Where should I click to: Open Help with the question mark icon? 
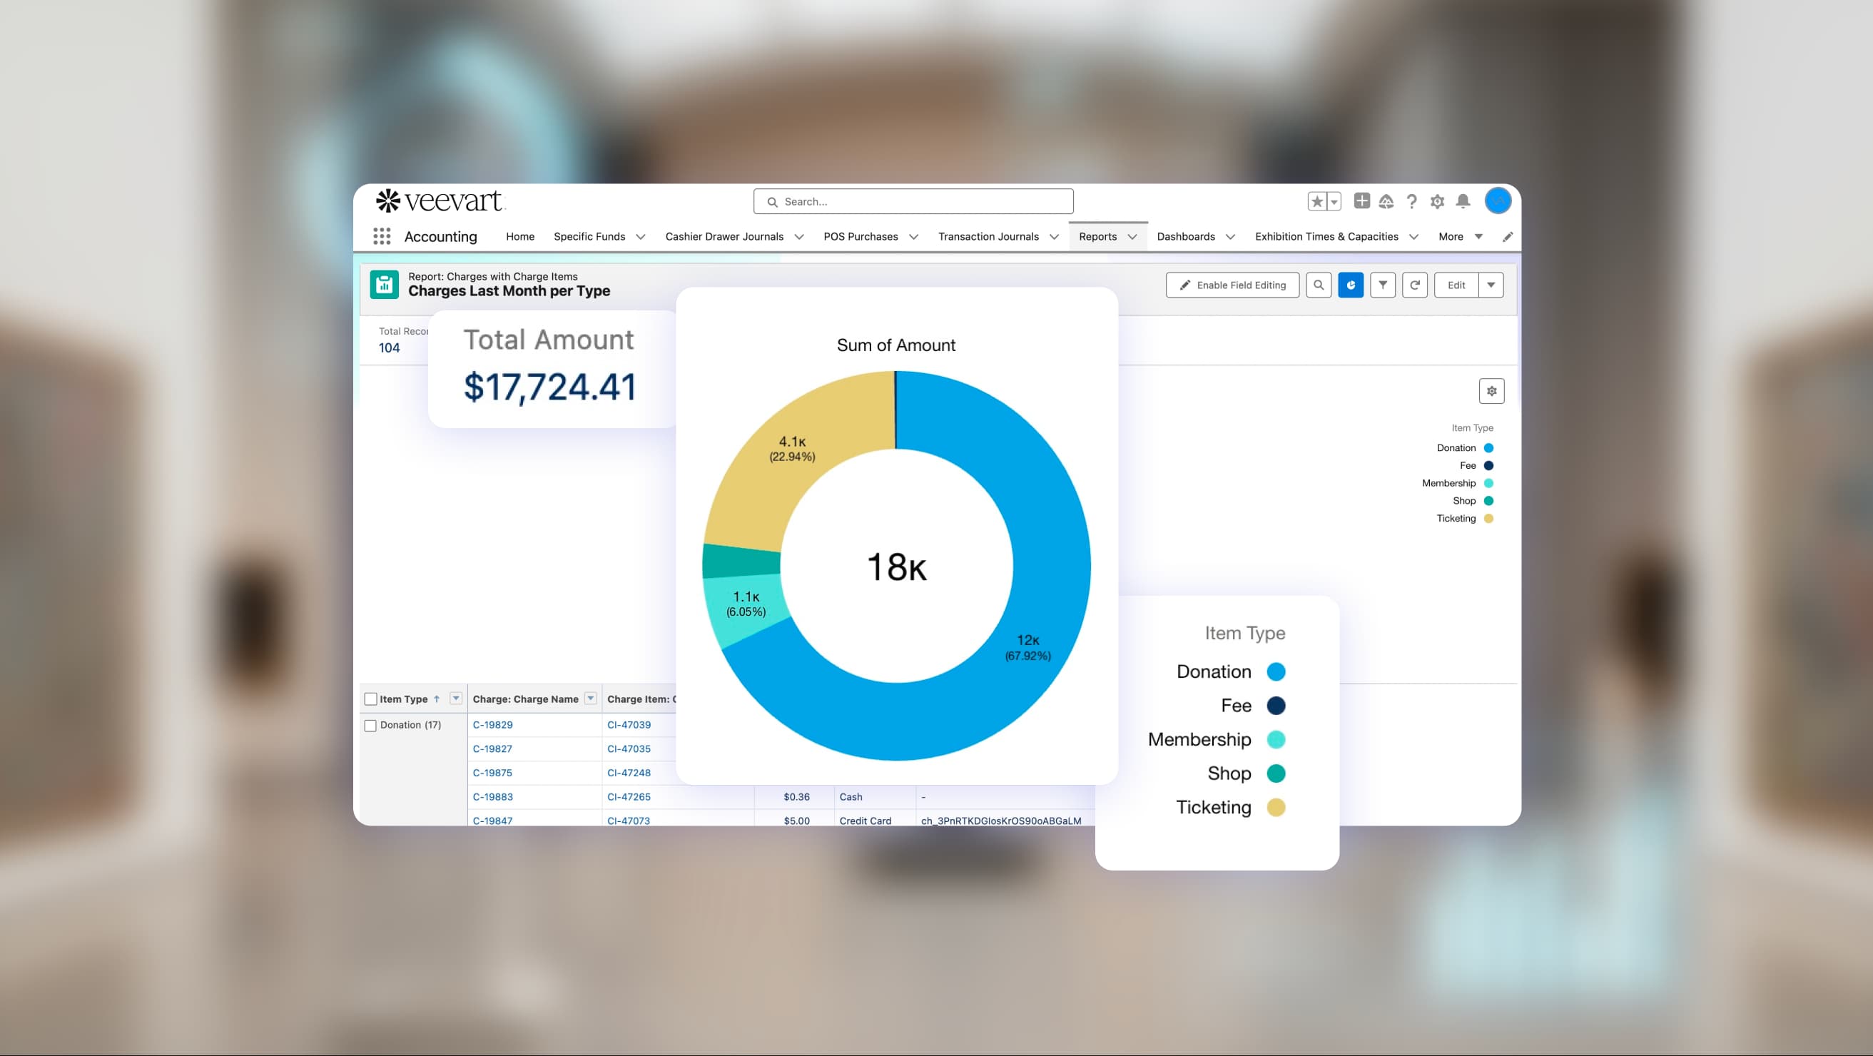tap(1411, 200)
